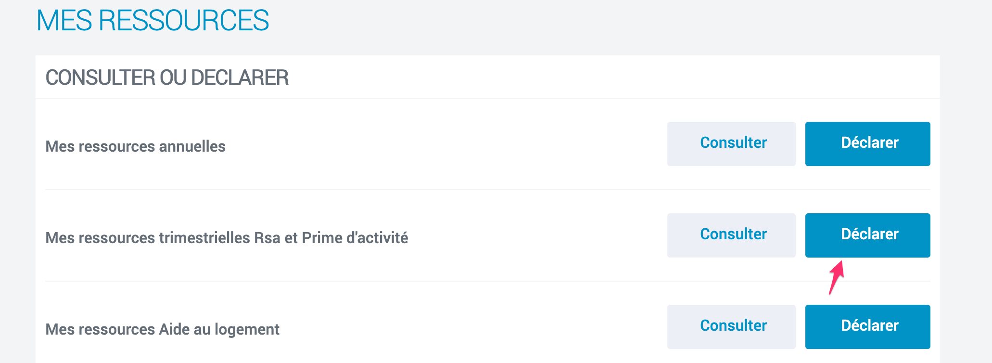Click the first-row grey Consulter button
Screen dimensions: 992x363
[731, 143]
